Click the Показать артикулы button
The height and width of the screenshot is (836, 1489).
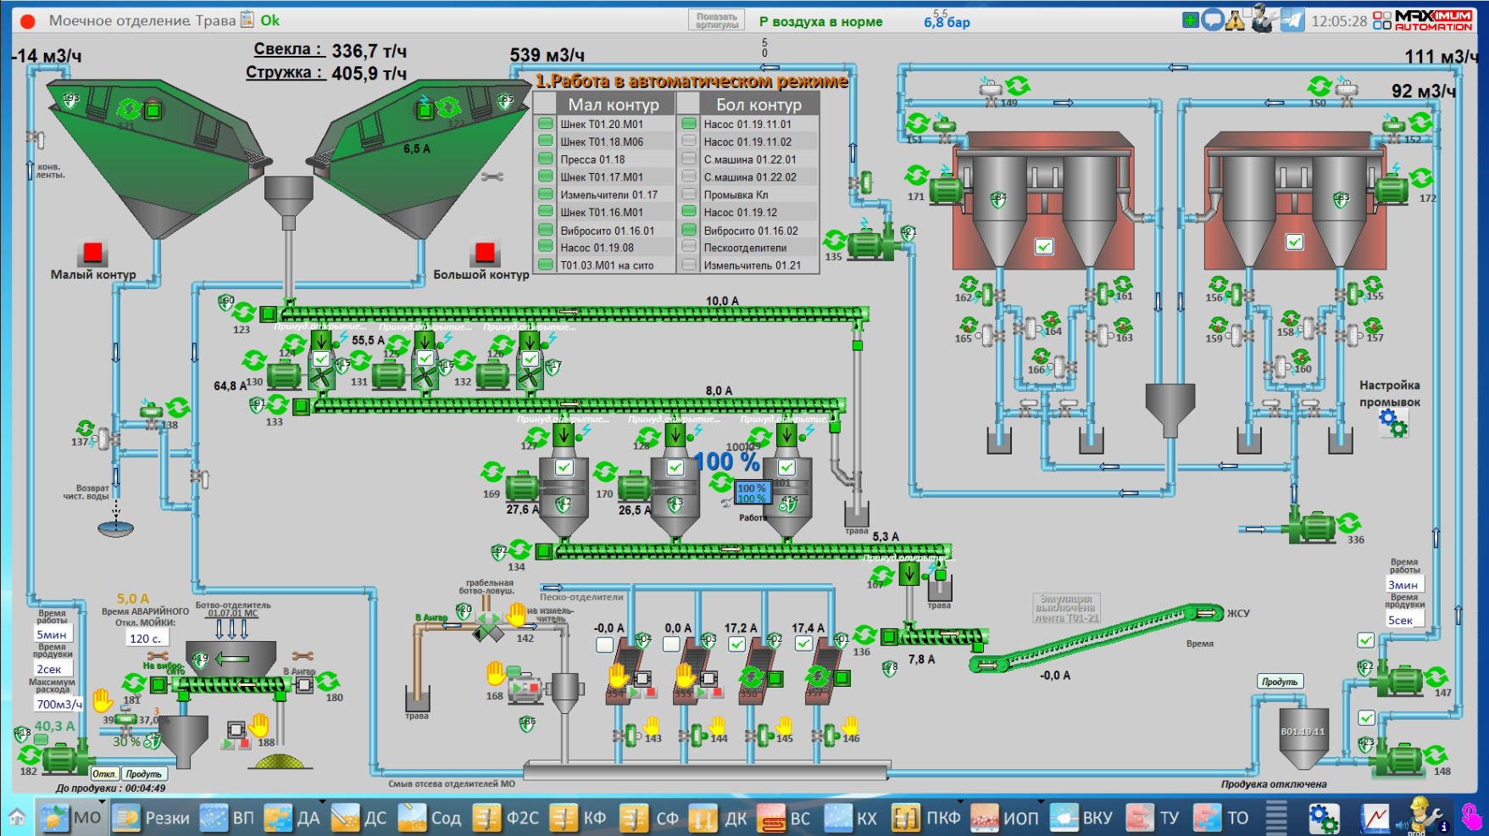coord(716,20)
